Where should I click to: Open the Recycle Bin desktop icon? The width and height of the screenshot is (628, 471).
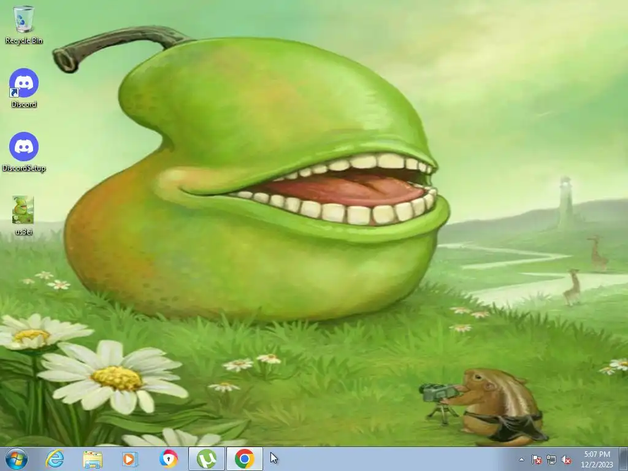(24, 25)
